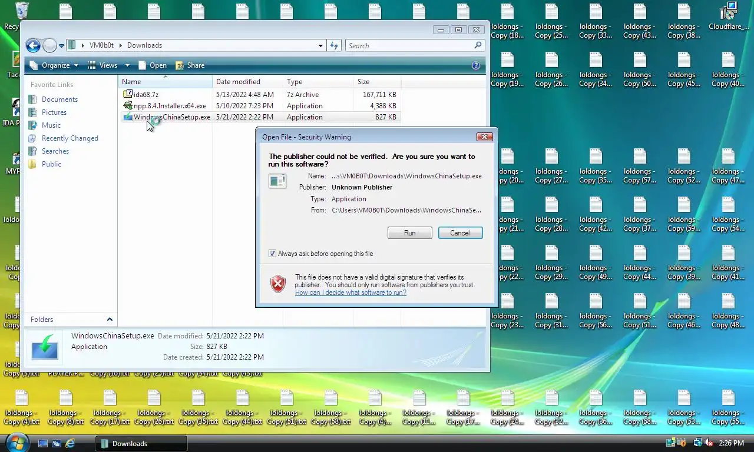
Task: Click the muted volume tray icon
Action: (x=709, y=443)
